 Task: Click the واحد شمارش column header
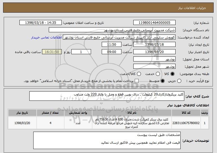[x=78, y=113]
